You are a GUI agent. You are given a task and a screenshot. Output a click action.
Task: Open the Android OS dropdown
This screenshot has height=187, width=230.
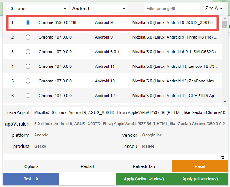[99, 8]
